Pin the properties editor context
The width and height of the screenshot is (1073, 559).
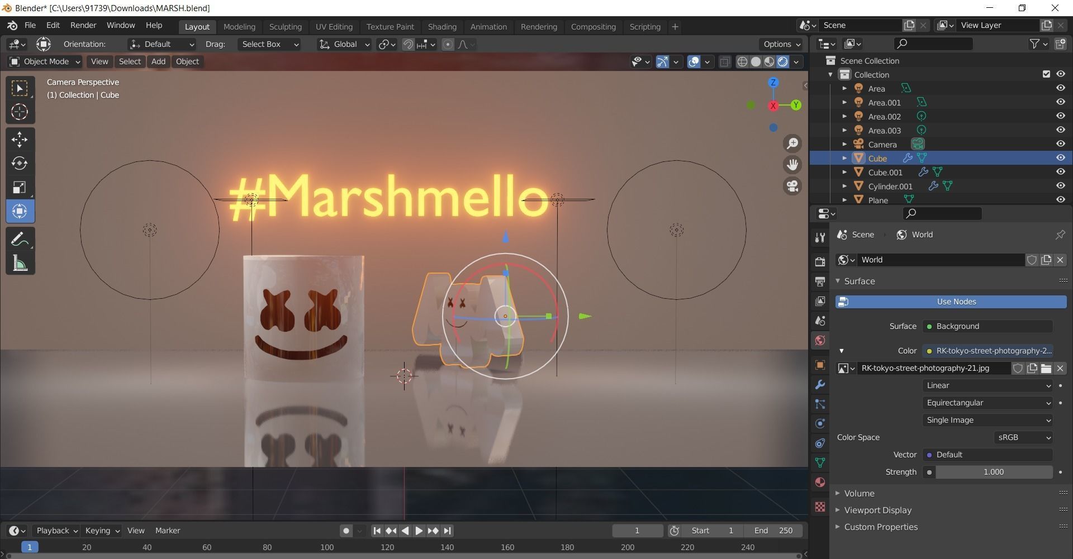point(1060,235)
